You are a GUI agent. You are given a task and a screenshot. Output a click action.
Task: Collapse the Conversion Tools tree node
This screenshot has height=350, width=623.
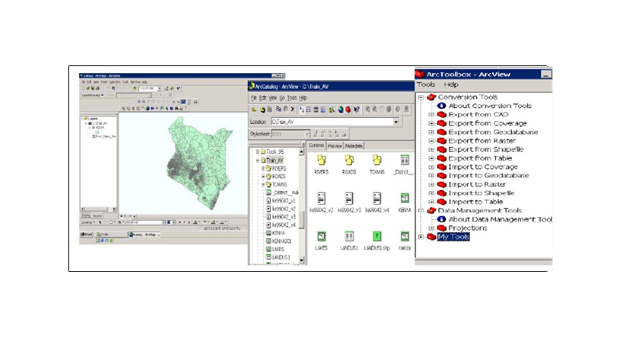[421, 98]
